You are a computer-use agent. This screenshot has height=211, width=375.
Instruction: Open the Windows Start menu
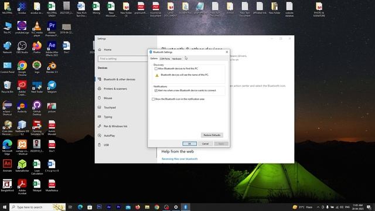click(4, 207)
